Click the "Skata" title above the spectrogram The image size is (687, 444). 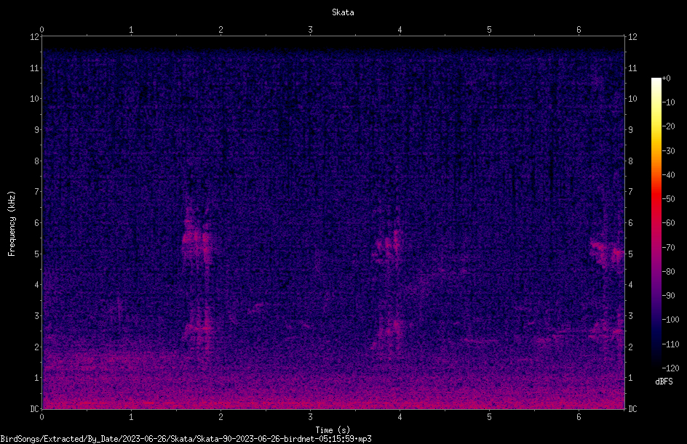pos(343,12)
